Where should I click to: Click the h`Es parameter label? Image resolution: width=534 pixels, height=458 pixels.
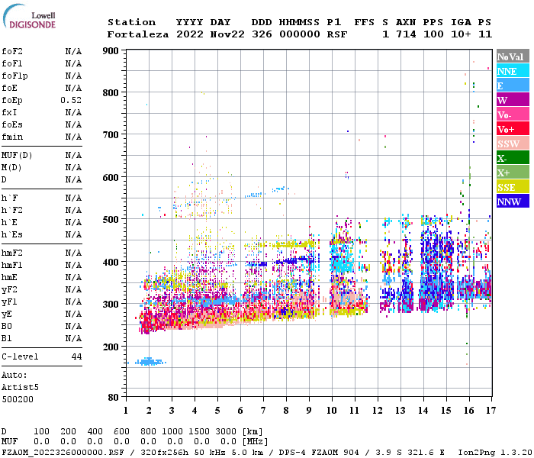[12, 235]
